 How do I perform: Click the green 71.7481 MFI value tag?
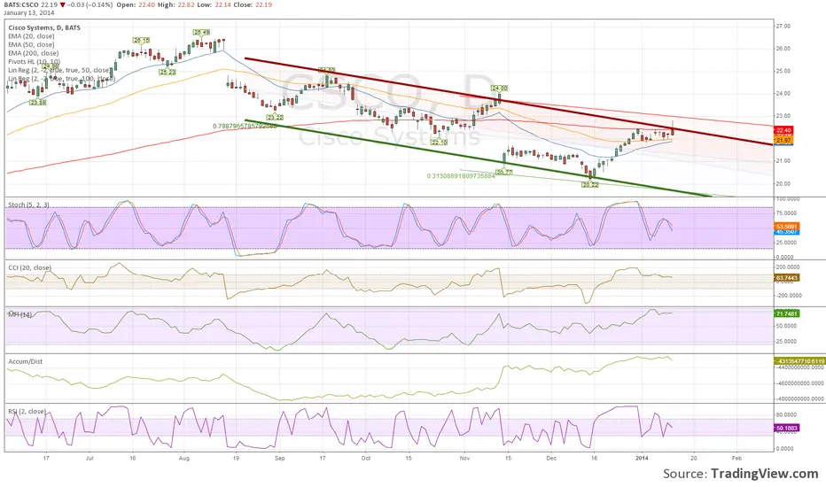787,313
